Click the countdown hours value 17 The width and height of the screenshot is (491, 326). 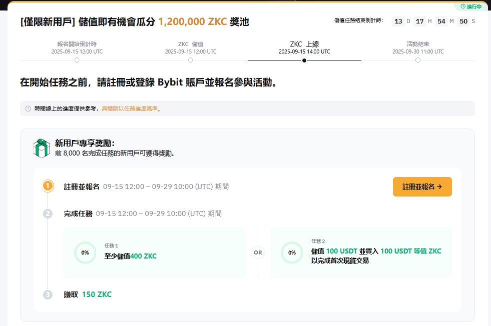419,21
